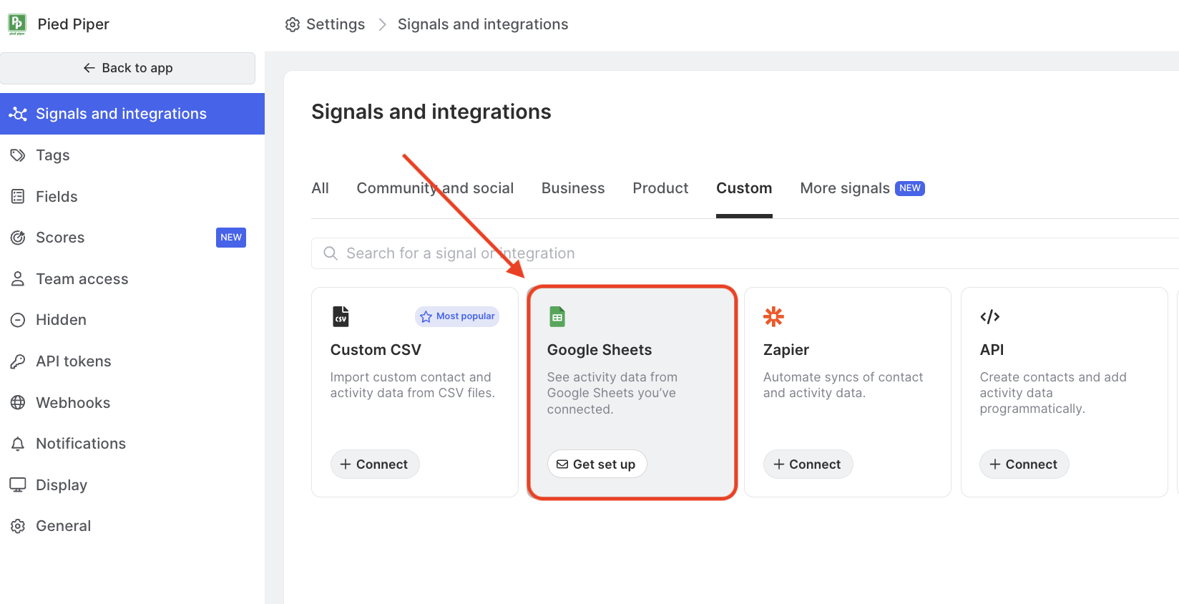Click Get set up for Google Sheets
The height and width of the screenshot is (604, 1179).
click(597, 464)
